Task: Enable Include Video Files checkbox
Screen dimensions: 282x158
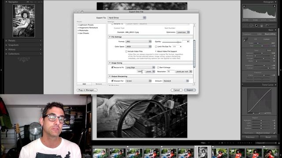Action: pyautogui.click(x=126, y=51)
